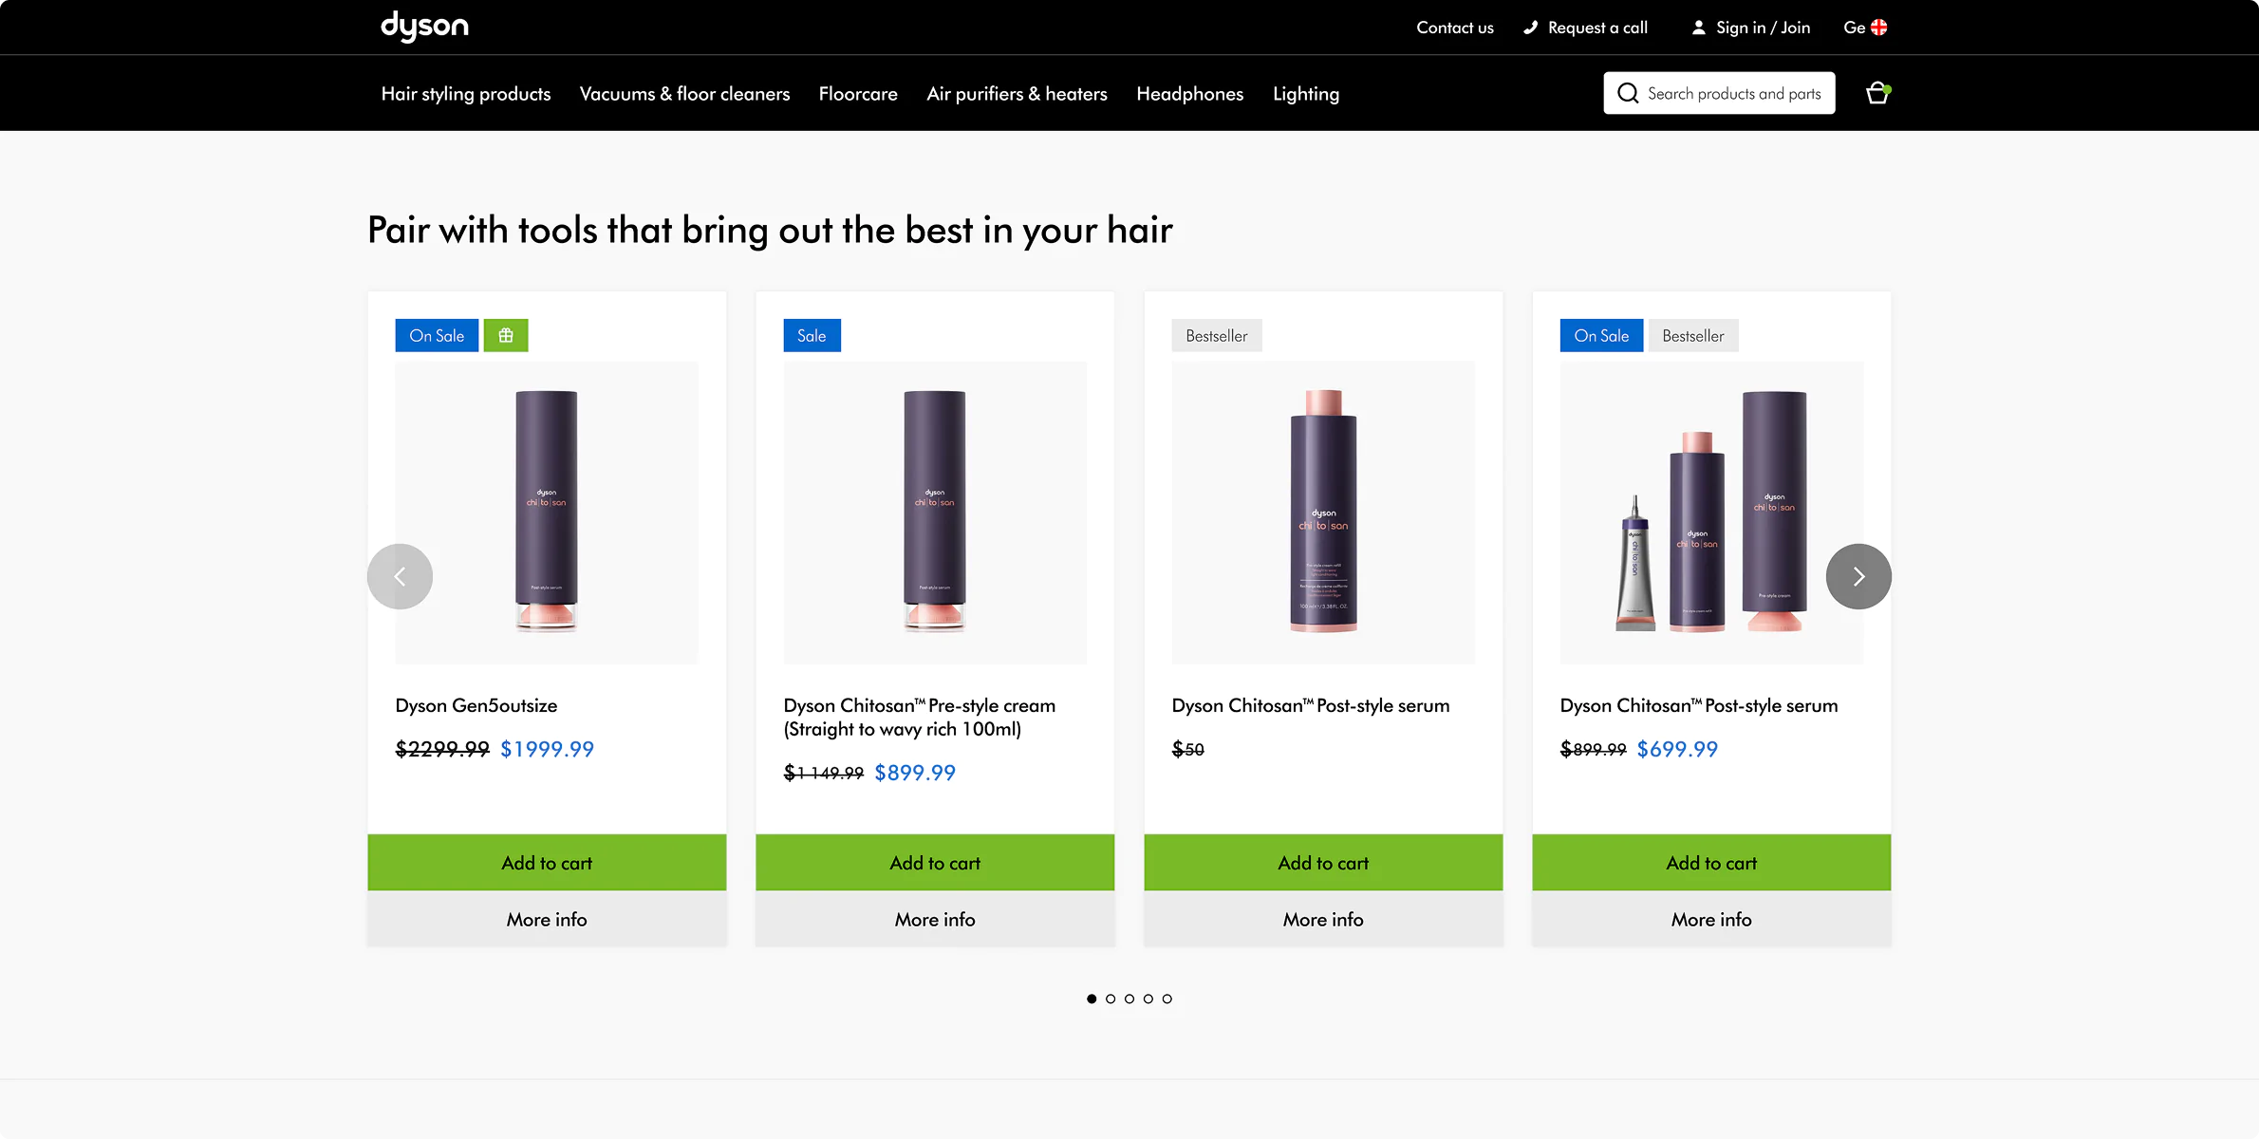Screen dimensions: 2259x1139
Task: Select the third carousel pagination dot
Action: 1129,999
